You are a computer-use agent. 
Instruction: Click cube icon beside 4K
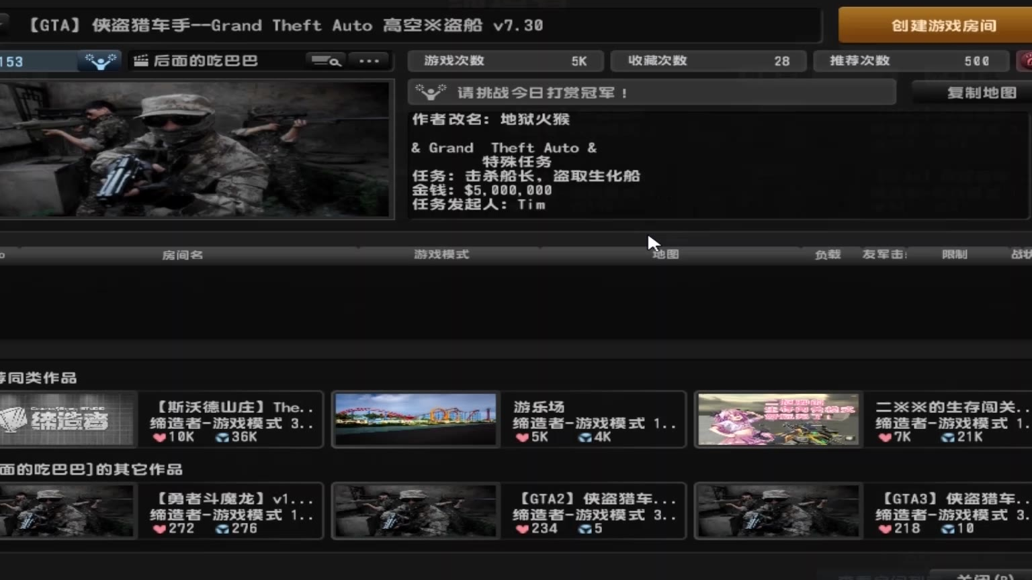[x=585, y=438]
